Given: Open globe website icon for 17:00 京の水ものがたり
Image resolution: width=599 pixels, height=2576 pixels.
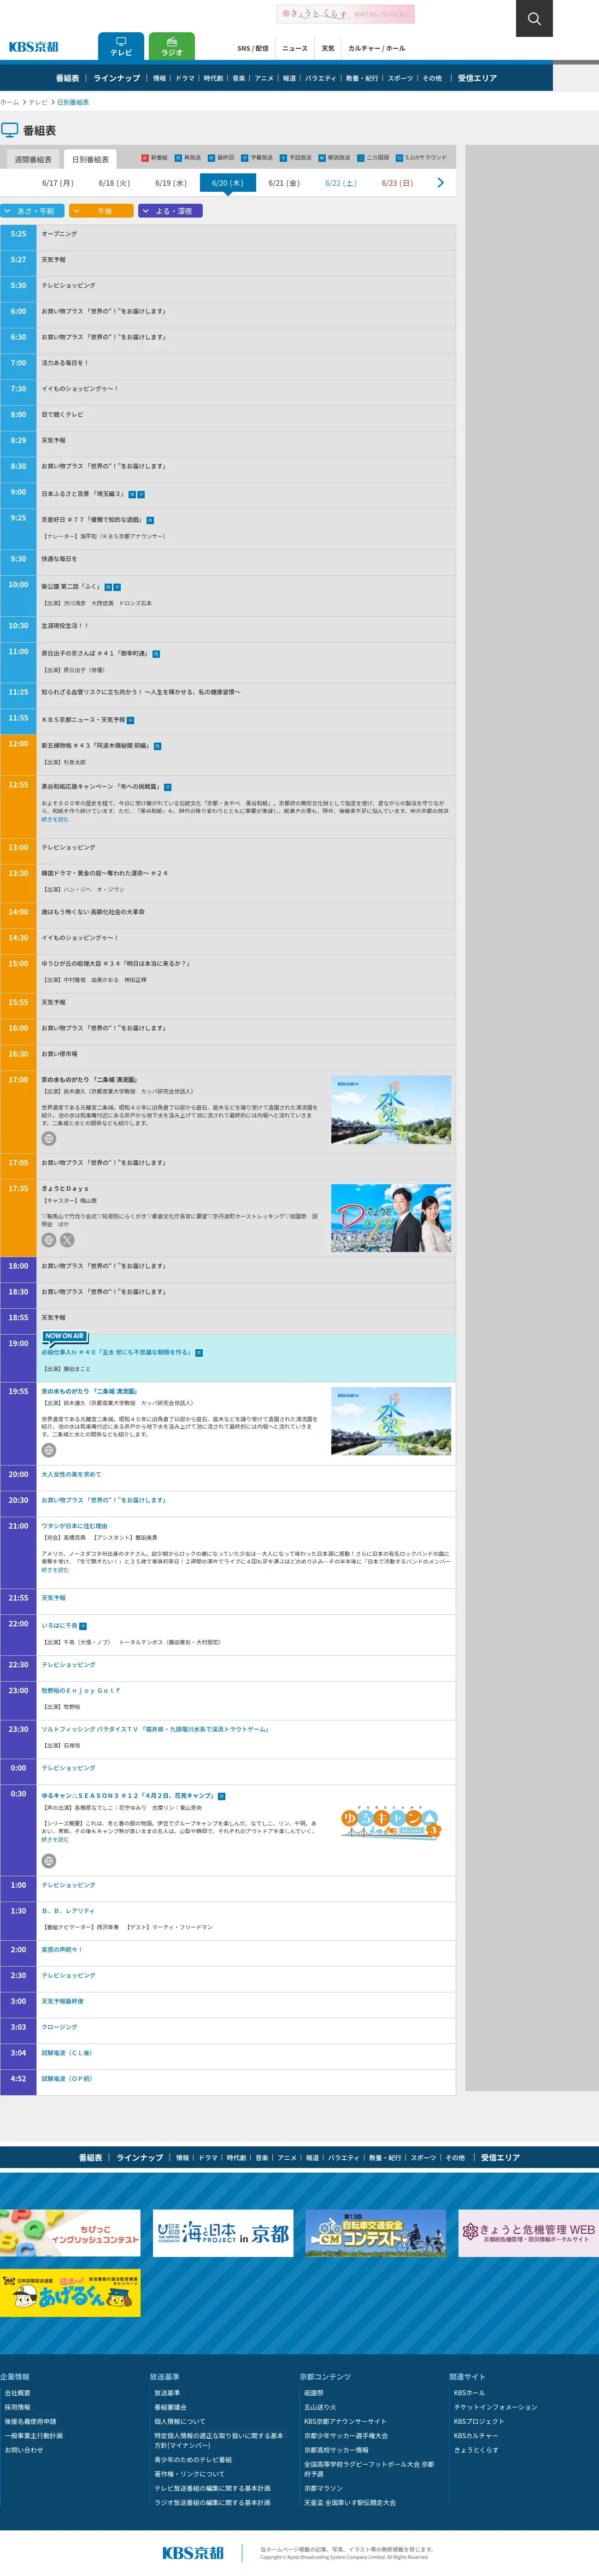Looking at the screenshot, I should [x=49, y=1139].
